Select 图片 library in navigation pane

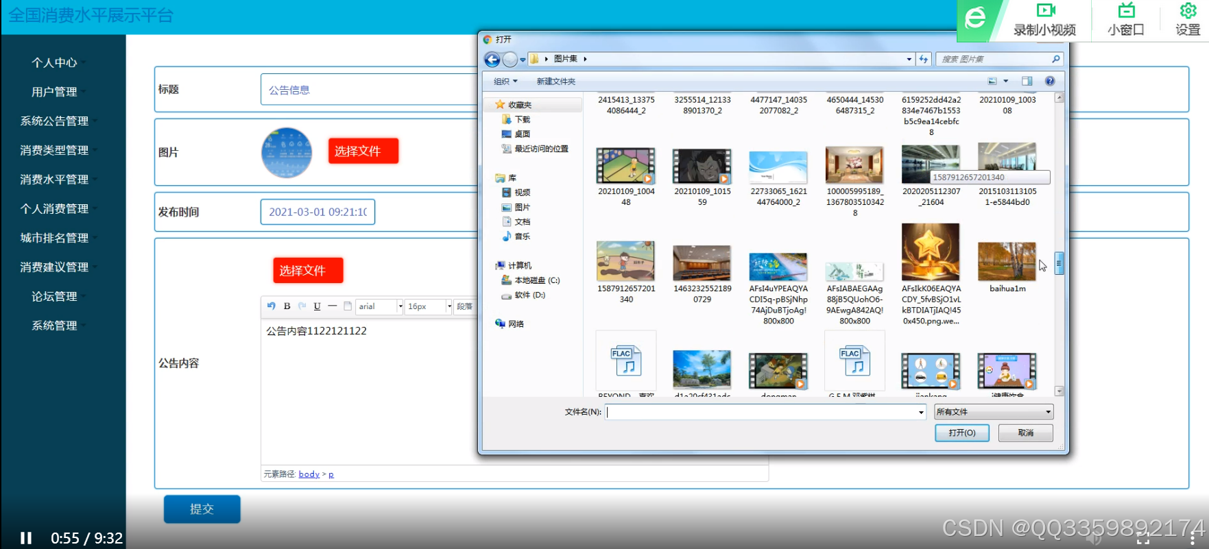coord(516,207)
